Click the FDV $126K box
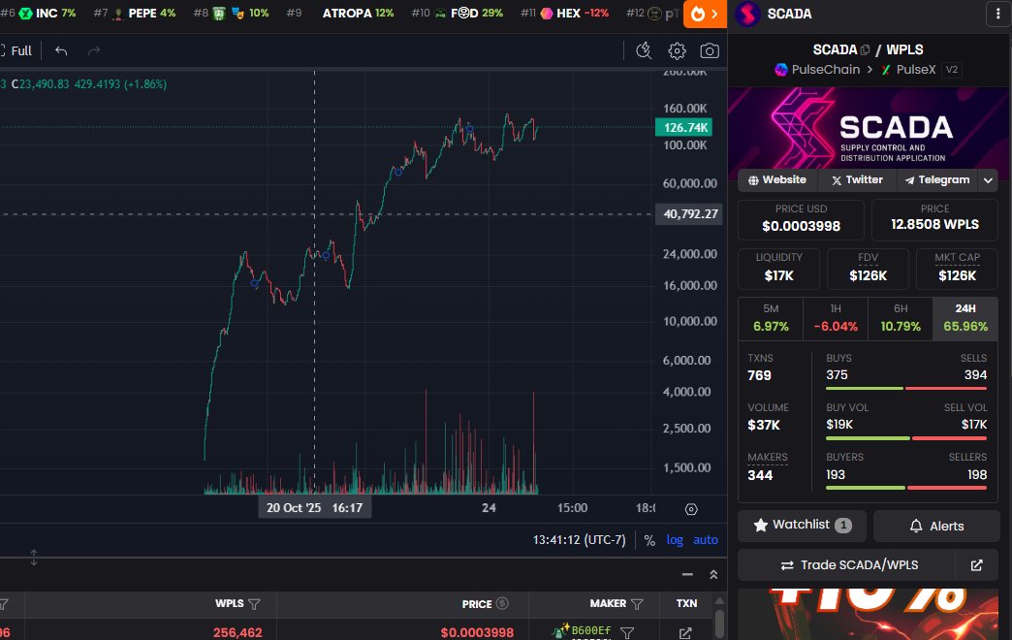 pyautogui.click(x=869, y=268)
